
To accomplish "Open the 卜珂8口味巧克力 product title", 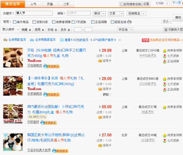I will click(x=55, y=109).
